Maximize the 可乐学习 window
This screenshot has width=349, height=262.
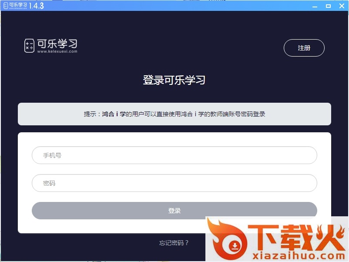pos(328,6)
